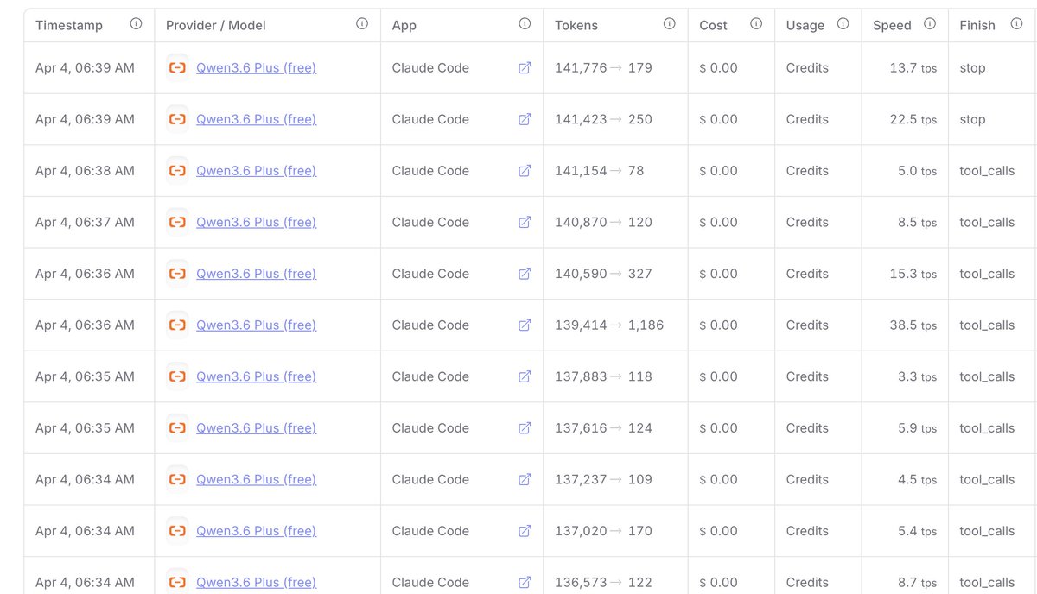Open external link icon in the 141,154 tokens row

click(525, 171)
